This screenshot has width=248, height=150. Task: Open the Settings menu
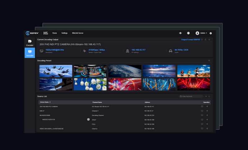point(64,33)
